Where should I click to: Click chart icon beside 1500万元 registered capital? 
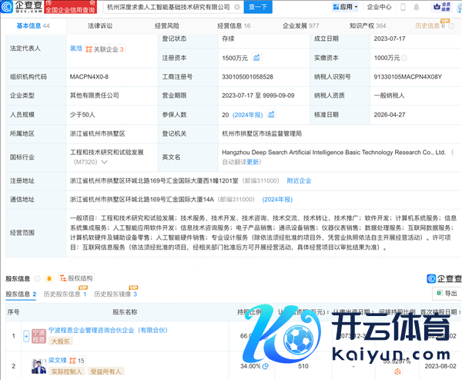(256, 58)
